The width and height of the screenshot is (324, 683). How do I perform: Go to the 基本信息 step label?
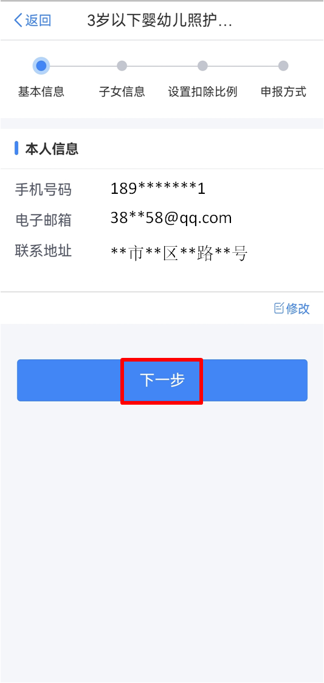pos(41,92)
